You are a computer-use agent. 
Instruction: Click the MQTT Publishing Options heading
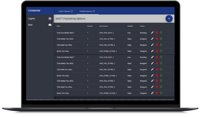point(71,19)
